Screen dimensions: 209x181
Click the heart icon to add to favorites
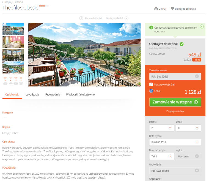coord(172,9)
